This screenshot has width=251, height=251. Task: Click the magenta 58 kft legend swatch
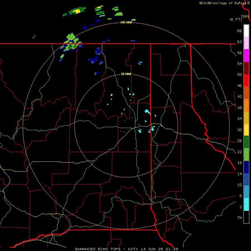pyautogui.click(x=246, y=55)
